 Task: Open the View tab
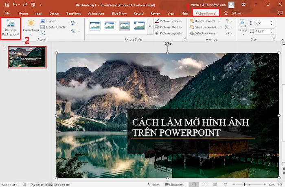(x=171, y=13)
